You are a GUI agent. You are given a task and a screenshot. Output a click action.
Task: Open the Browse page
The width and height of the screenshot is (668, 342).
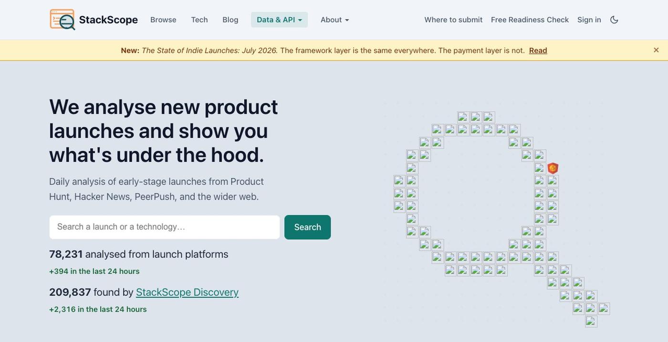[x=163, y=20]
